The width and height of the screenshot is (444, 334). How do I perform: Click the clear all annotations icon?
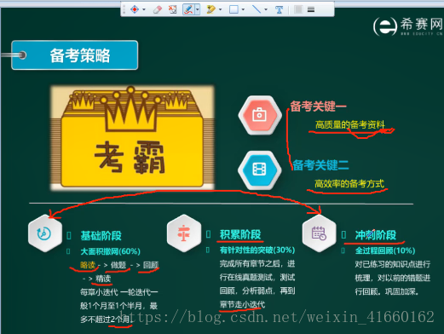pyautogui.click(x=172, y=9)
